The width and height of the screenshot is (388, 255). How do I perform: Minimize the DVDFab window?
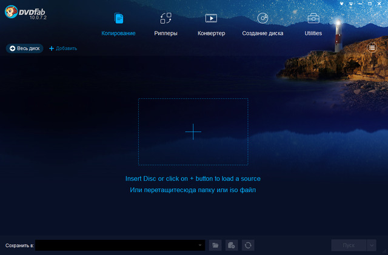[x=360, y=4]
